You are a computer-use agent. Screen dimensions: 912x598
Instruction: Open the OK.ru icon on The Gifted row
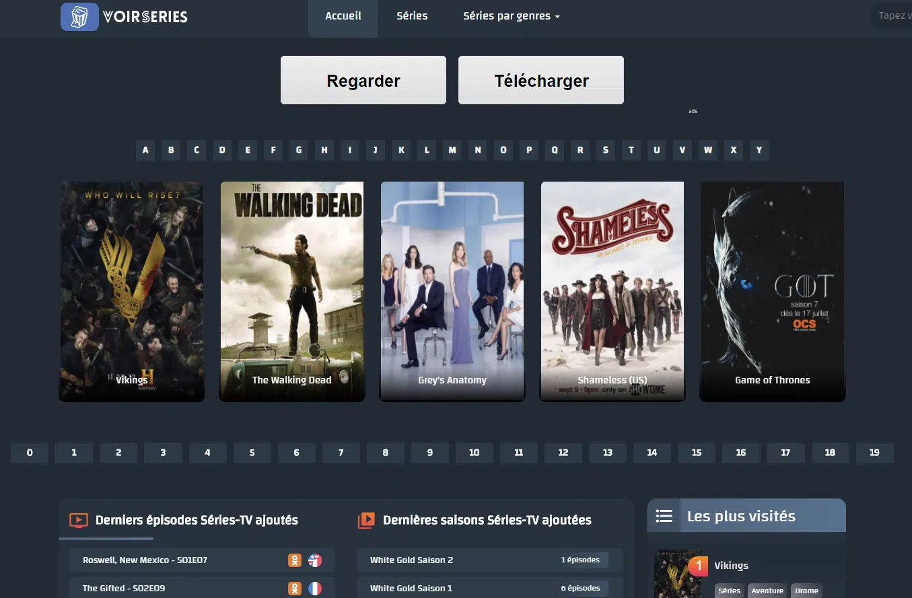[295, 589]
